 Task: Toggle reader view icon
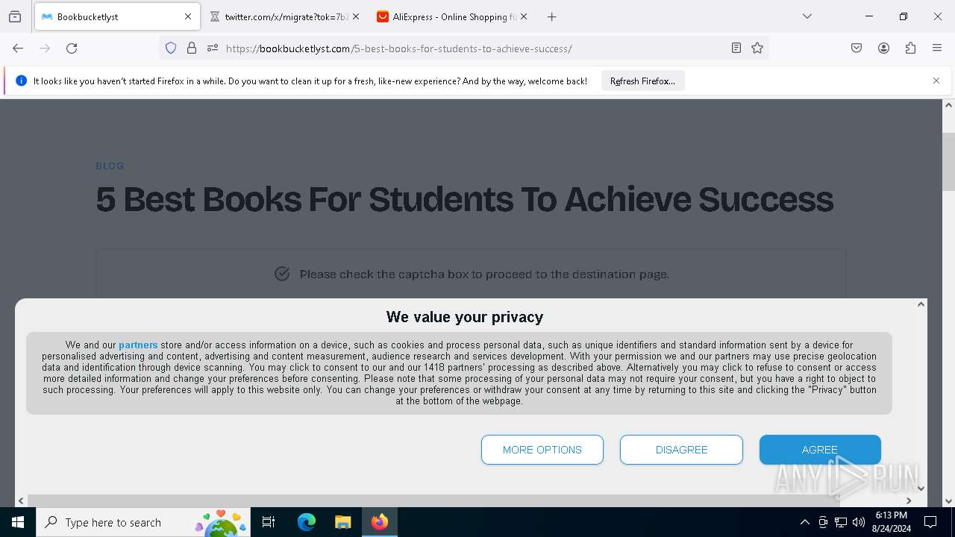pos(736,48)
